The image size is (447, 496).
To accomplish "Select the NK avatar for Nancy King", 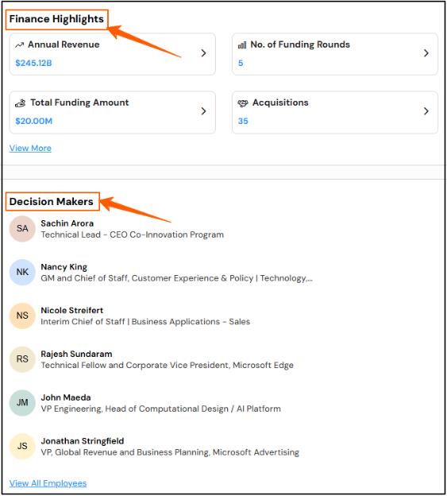I will click(x=22, y=272).
